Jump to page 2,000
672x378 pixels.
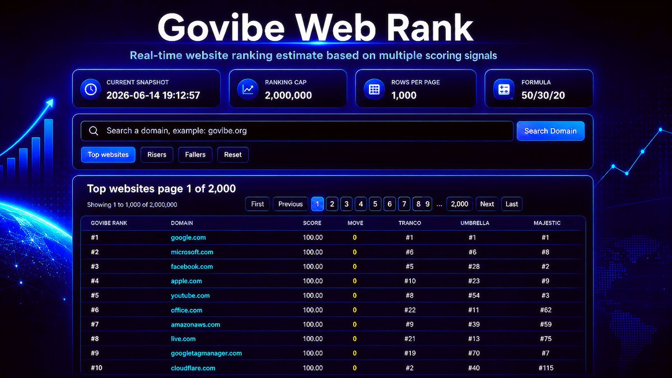460,204
